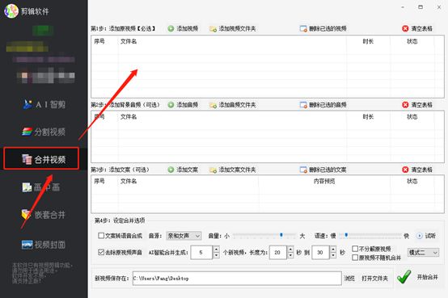Click the red 清空表格 icon in step 1
This screenshot has height=298, width=448.
[x=405, y=28]
